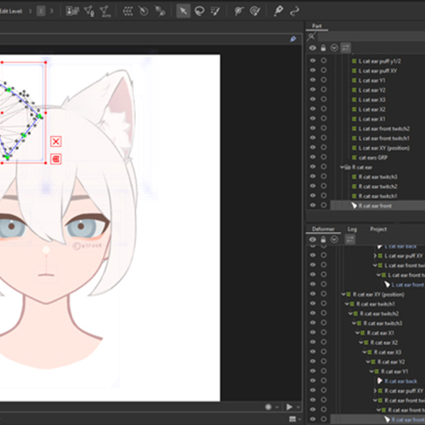Select R cat ear back in Deformer tree

click(400, 381)
